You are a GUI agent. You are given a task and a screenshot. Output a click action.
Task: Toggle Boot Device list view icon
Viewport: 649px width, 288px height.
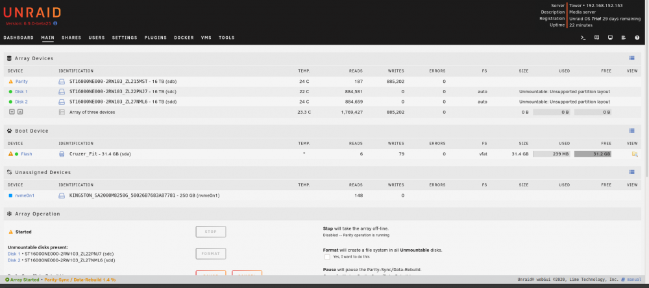[631, 131]
